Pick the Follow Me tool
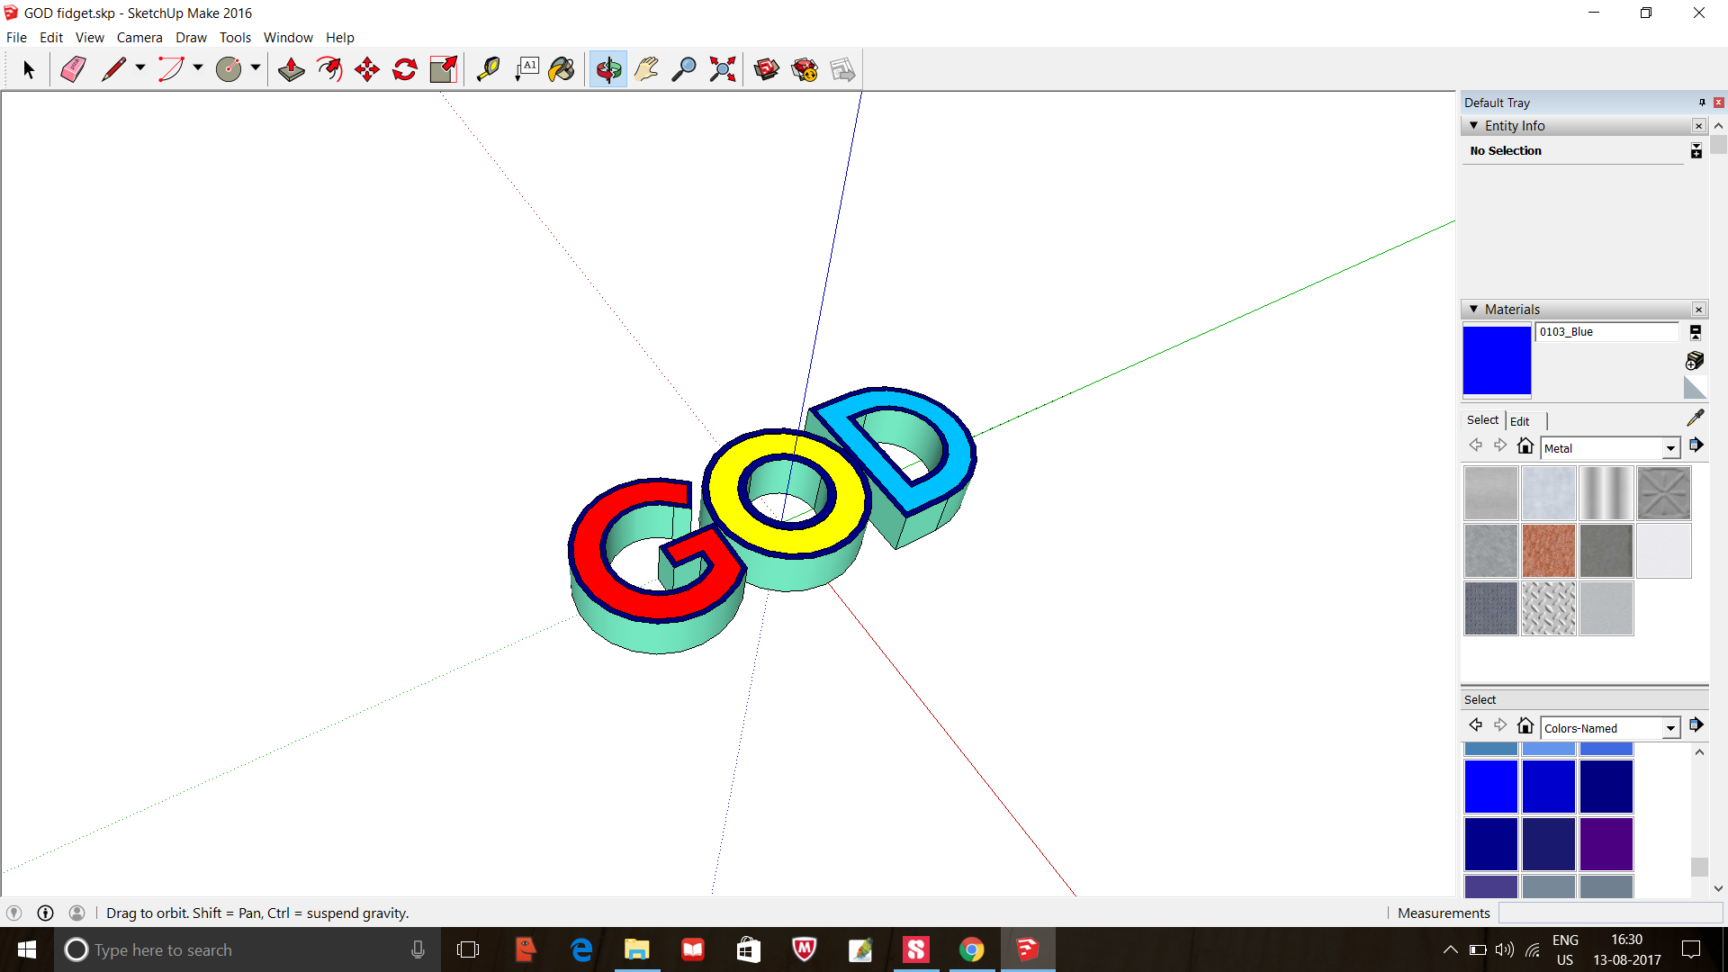The image size is (1728, 972). tap(328, 68)
